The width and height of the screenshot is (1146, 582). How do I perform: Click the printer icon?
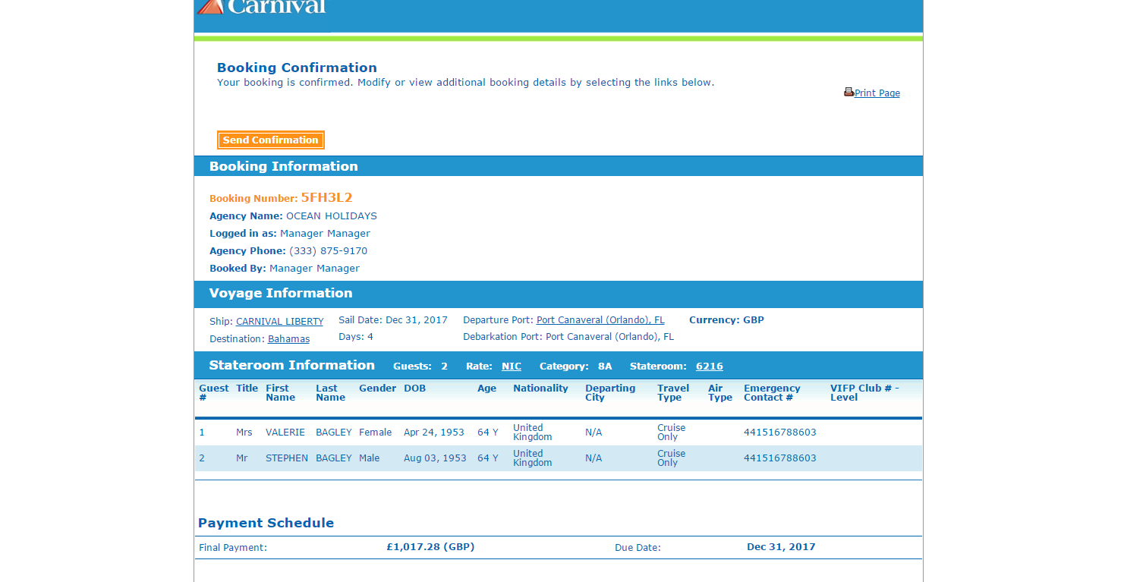pos(848,93)
